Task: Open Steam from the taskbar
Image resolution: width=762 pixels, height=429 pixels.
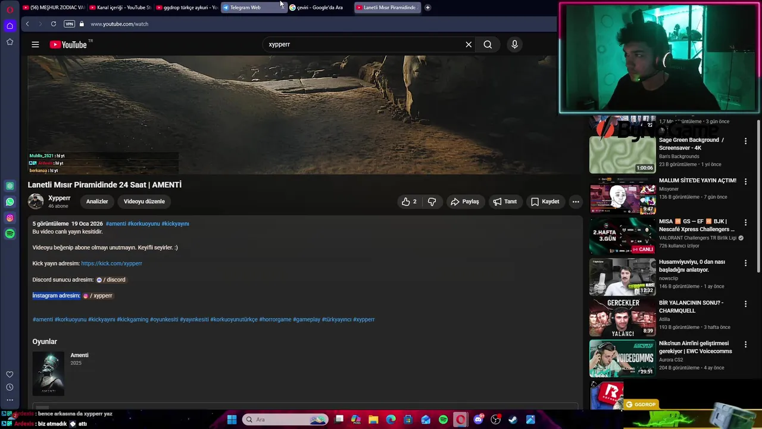Action: pyautogui.click(x=513, y=419)
